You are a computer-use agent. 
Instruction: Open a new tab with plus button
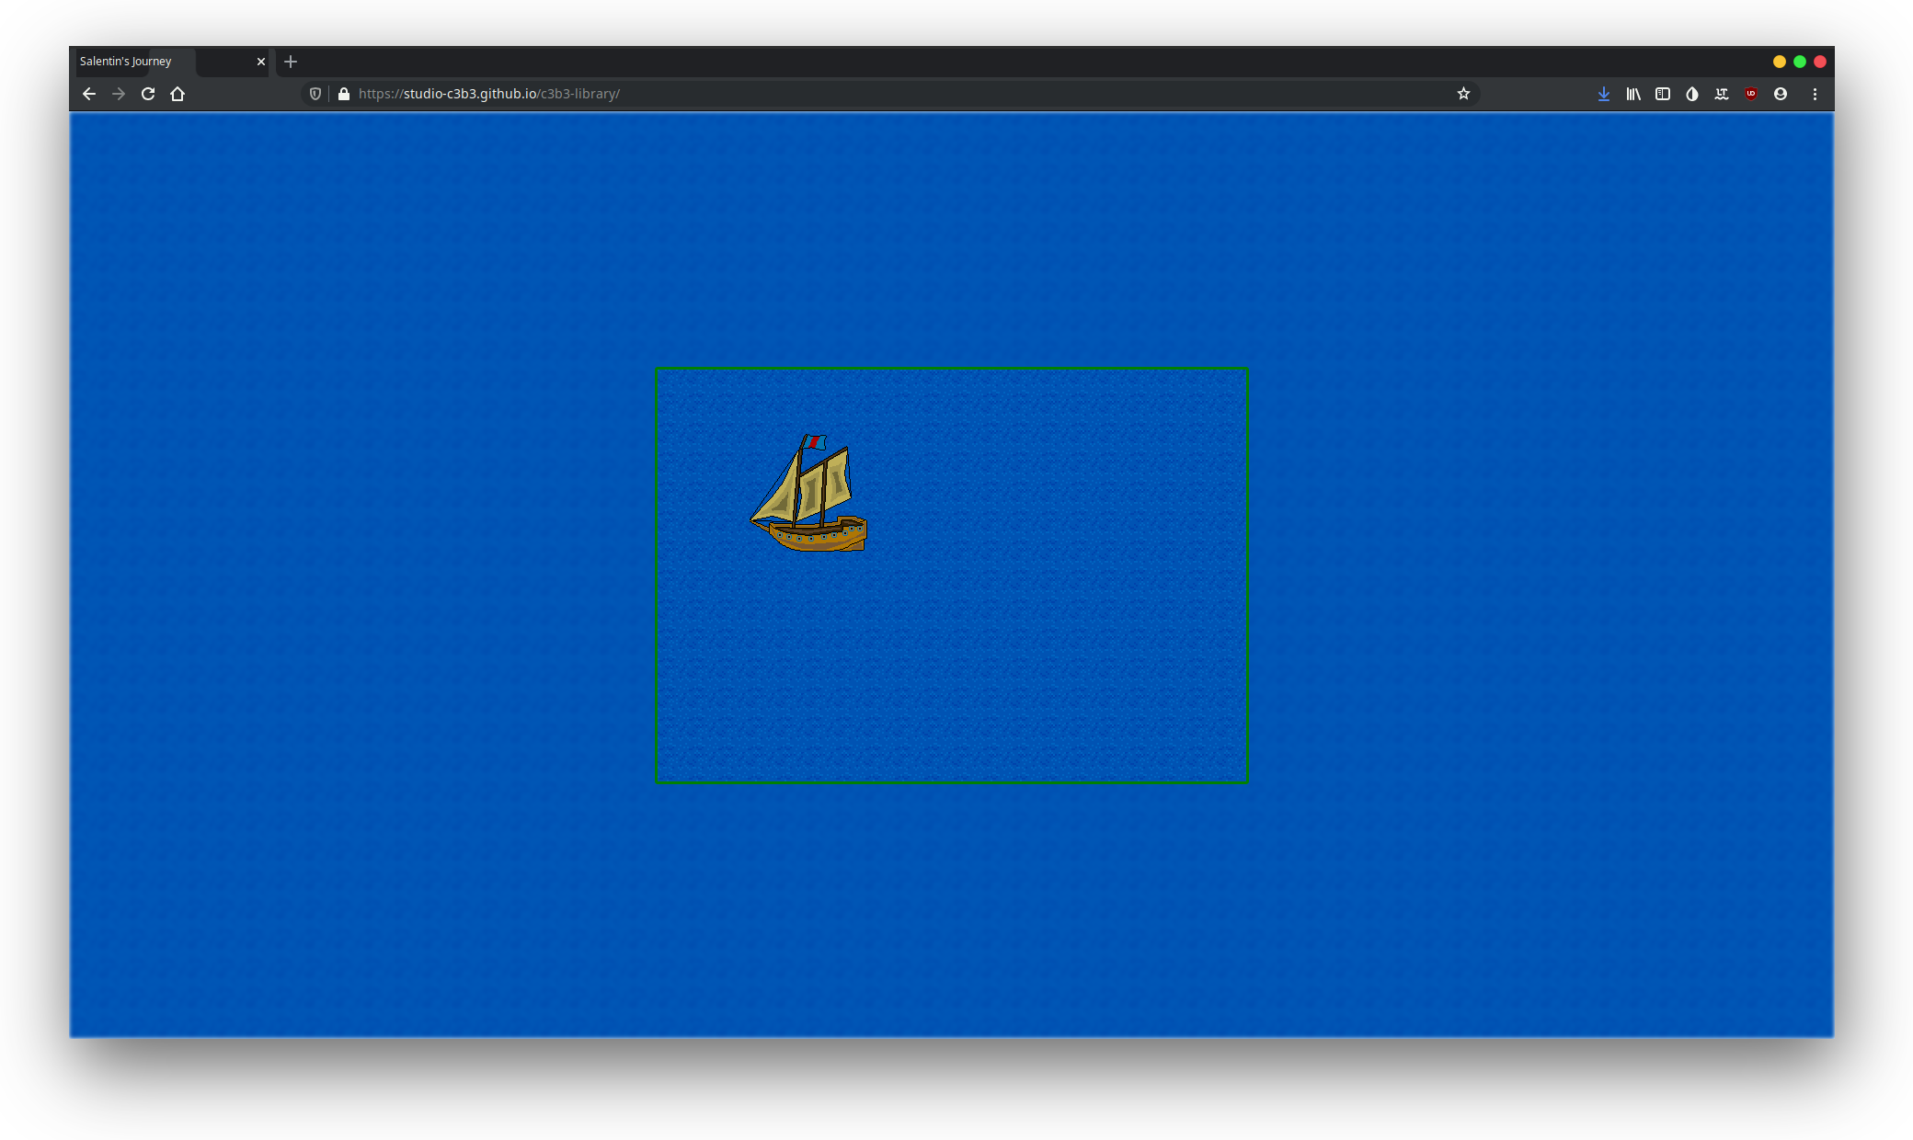[x=291, y=62]
